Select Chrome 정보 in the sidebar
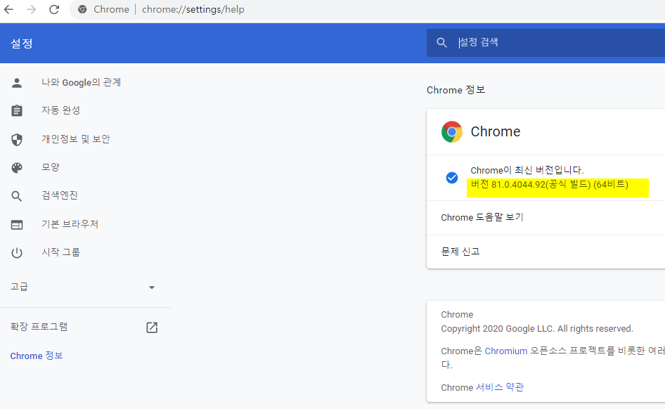The width and height of the screenshot is (665, 409). pyautogui.click(x=37, y=356)
